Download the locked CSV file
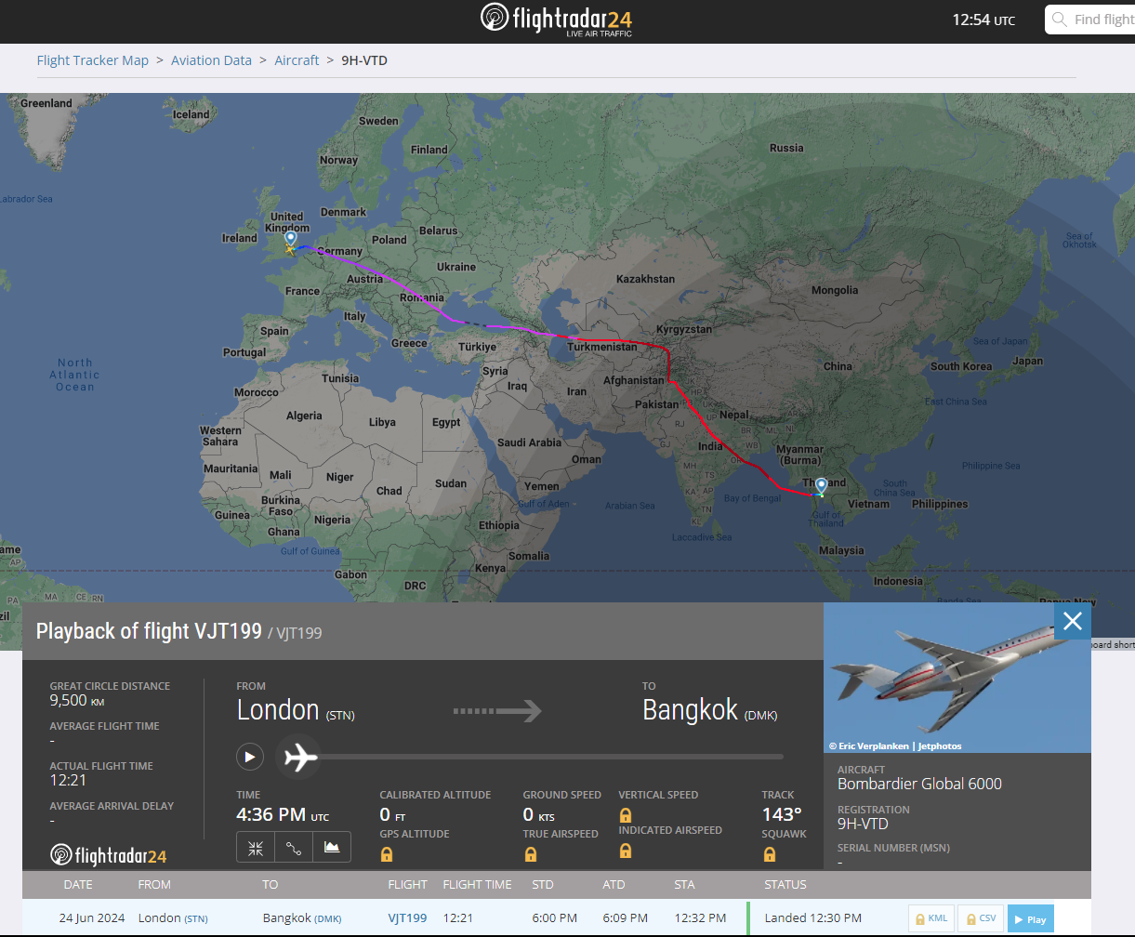Image resolution: width=1135 pixels, height=937 pixels. click(981, 919)
